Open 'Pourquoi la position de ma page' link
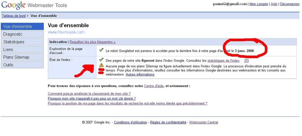Viewport: 302px width, 136px height. tap(127, 103)
